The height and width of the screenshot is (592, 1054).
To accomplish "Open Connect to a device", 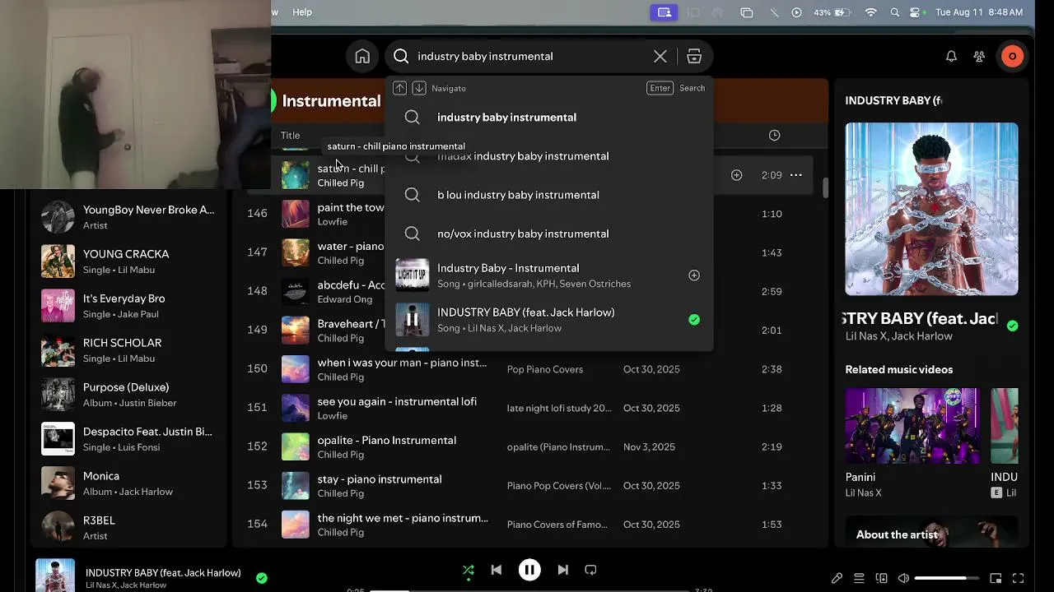I will coord(881,578).
